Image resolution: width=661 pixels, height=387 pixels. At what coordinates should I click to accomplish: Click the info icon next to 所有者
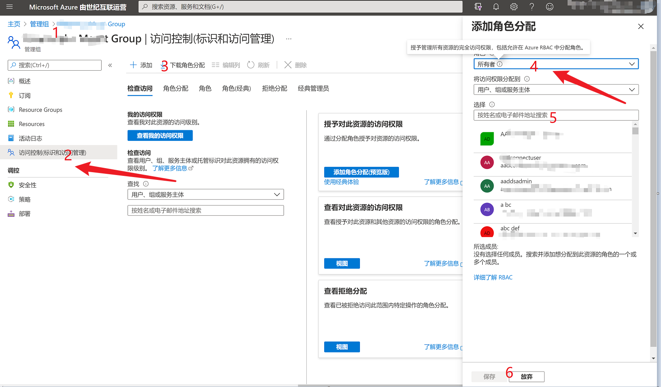500,64
